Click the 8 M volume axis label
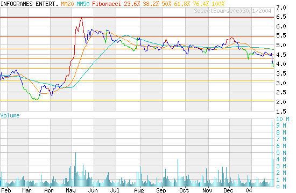296x193 pixels. point(281,132)
